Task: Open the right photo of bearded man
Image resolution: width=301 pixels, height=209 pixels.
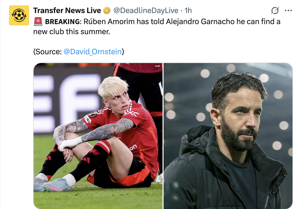Action: click(228, 136)
